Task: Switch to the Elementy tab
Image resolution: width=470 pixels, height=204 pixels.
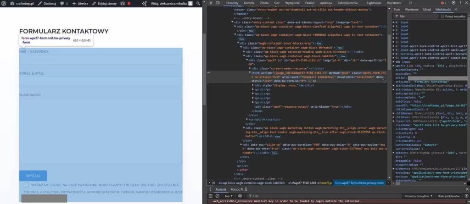Action: click(232, 3)
